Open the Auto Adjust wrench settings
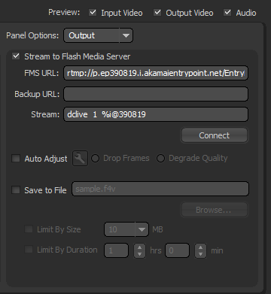Image resolution: width=271 pixels, height=294 pixels. tap(80, 159)
